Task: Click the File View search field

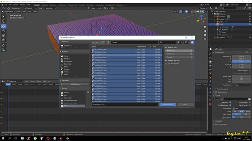Action: [168, 42]
